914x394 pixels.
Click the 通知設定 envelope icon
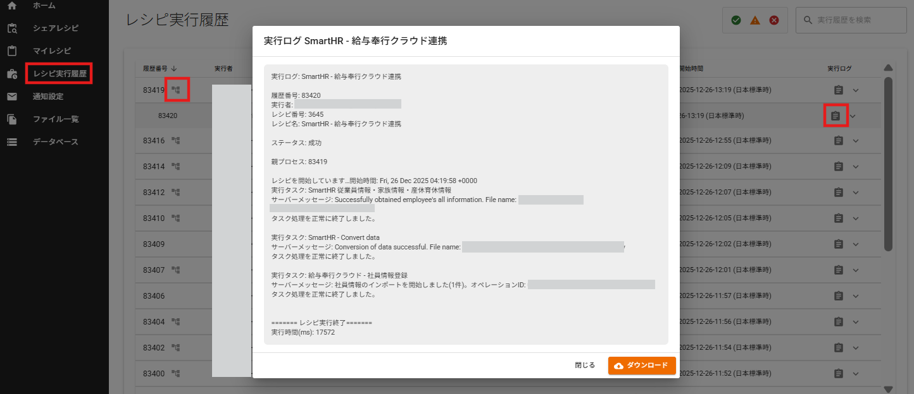[x=12, y=97]
